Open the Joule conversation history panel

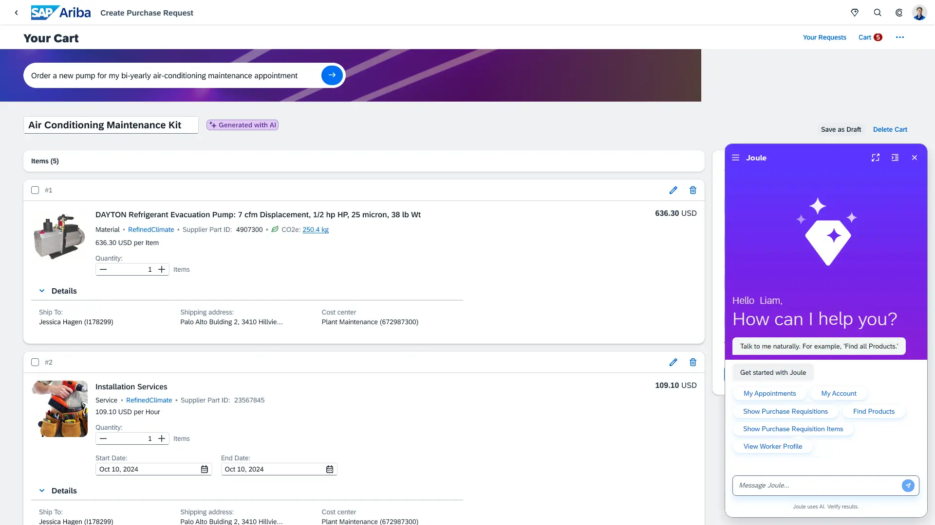pos(895,157)
